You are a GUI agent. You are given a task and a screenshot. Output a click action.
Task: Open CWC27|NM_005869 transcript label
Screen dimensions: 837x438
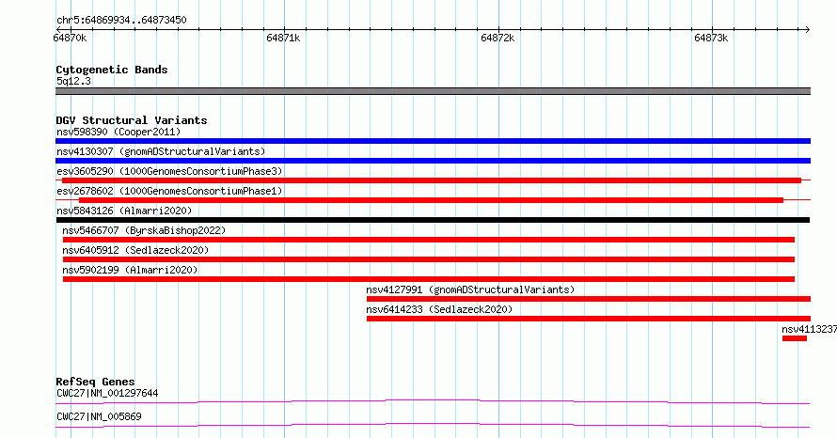[99, 416]
